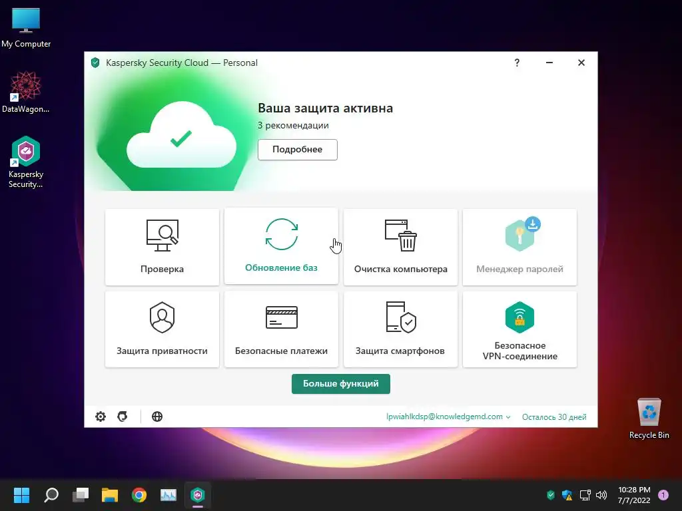The image size is (682, 511).
Task: Open Windows Security tray icon with warning
Action: coord(567,494)
